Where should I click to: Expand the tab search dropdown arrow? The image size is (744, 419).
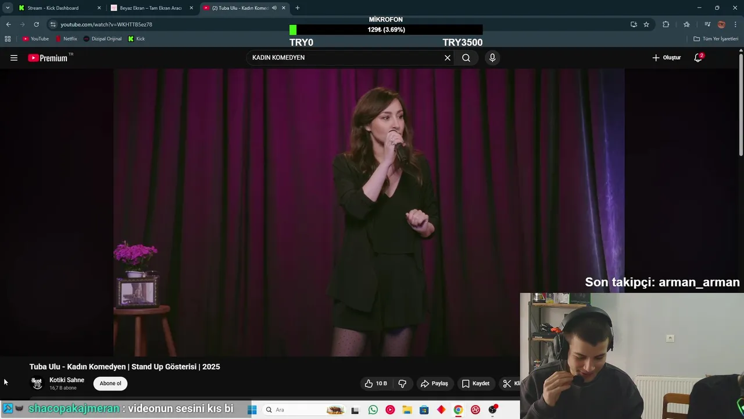[x=8, y=8]
